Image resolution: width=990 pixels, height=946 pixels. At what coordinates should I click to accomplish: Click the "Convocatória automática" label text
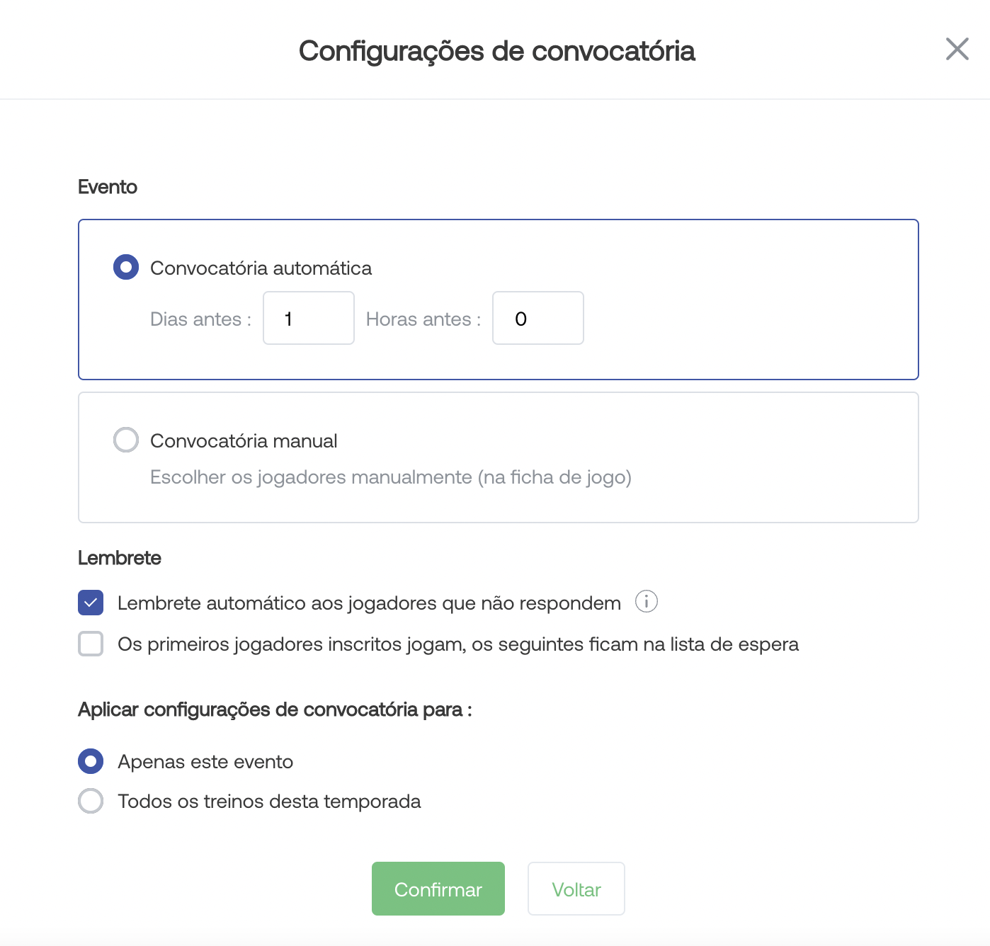click(x=261, y=268)
